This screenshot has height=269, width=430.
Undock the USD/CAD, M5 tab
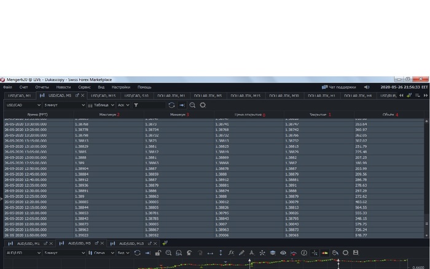[77, 95]
